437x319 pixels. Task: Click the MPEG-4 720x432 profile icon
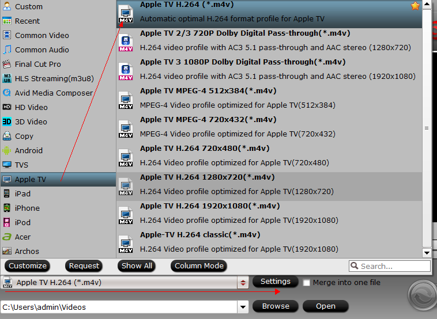tap(126, 129)
